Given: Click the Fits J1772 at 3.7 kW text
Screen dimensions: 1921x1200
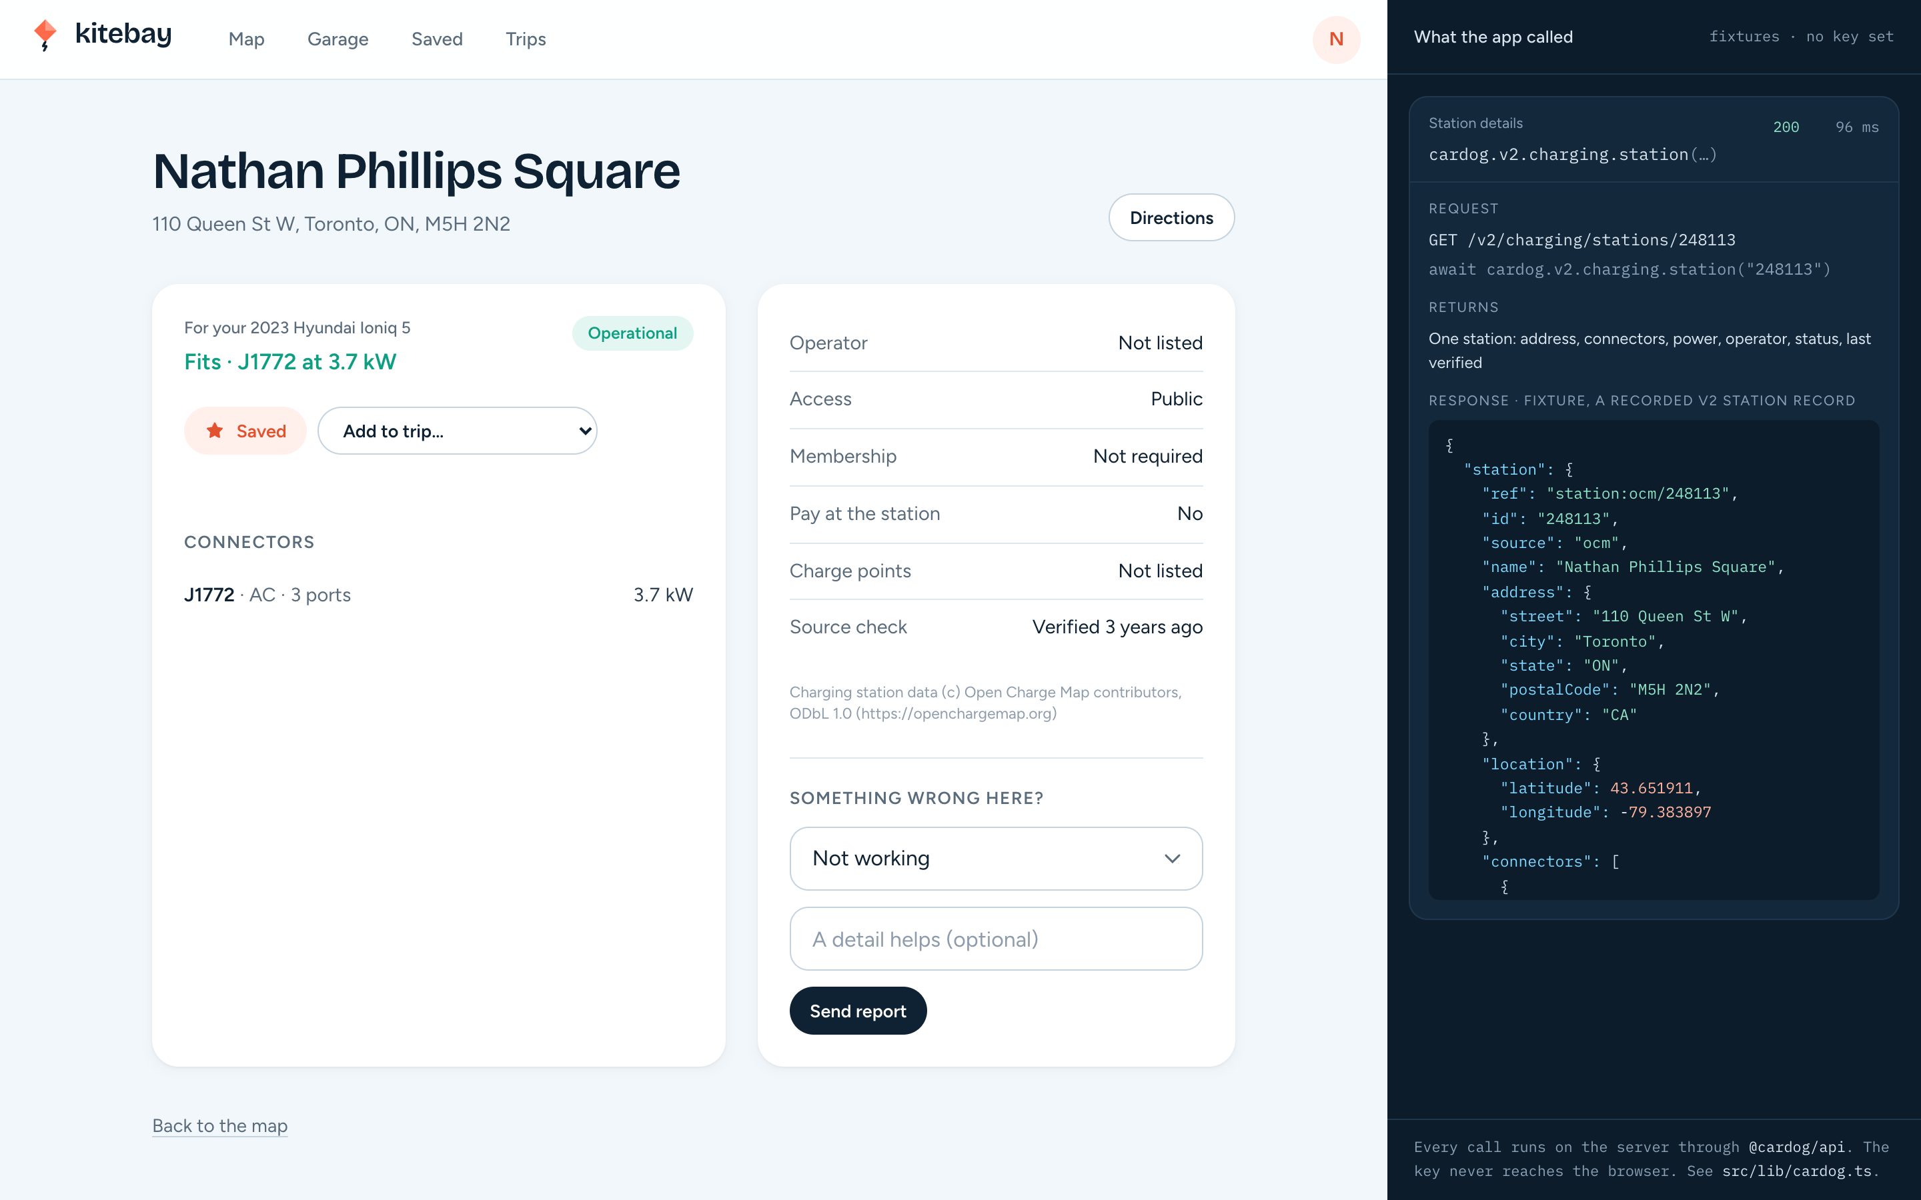Looking at the screenshot, I should click(289, 362).
